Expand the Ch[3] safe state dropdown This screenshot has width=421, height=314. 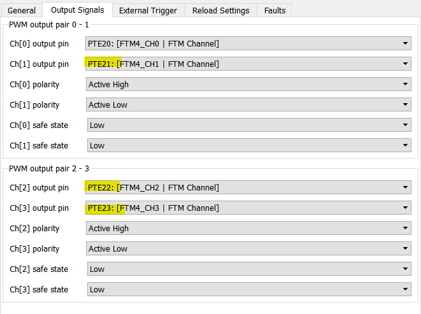406,289
